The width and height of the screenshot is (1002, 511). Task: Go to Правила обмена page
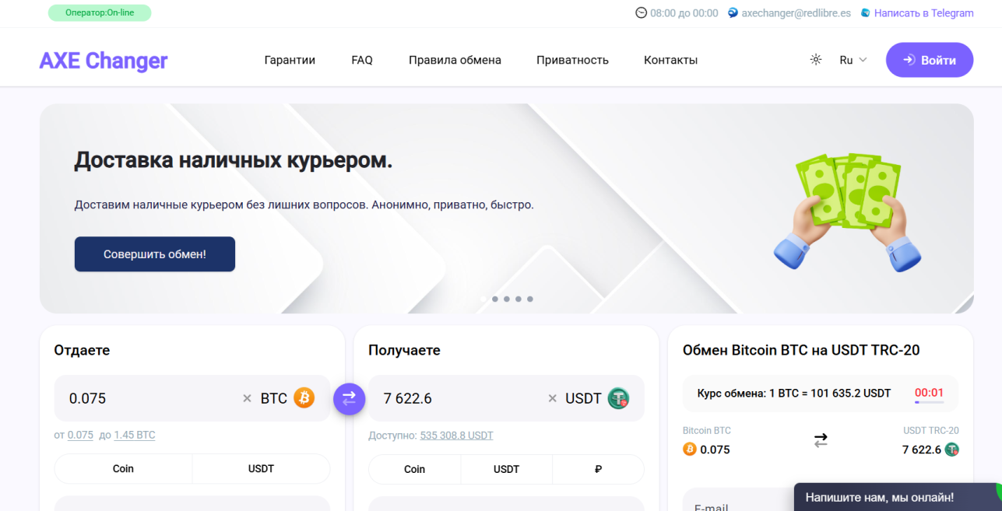coord(455,60)
